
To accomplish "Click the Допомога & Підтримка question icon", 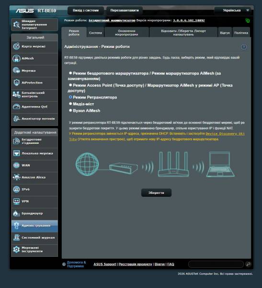I will click(64, 264).
